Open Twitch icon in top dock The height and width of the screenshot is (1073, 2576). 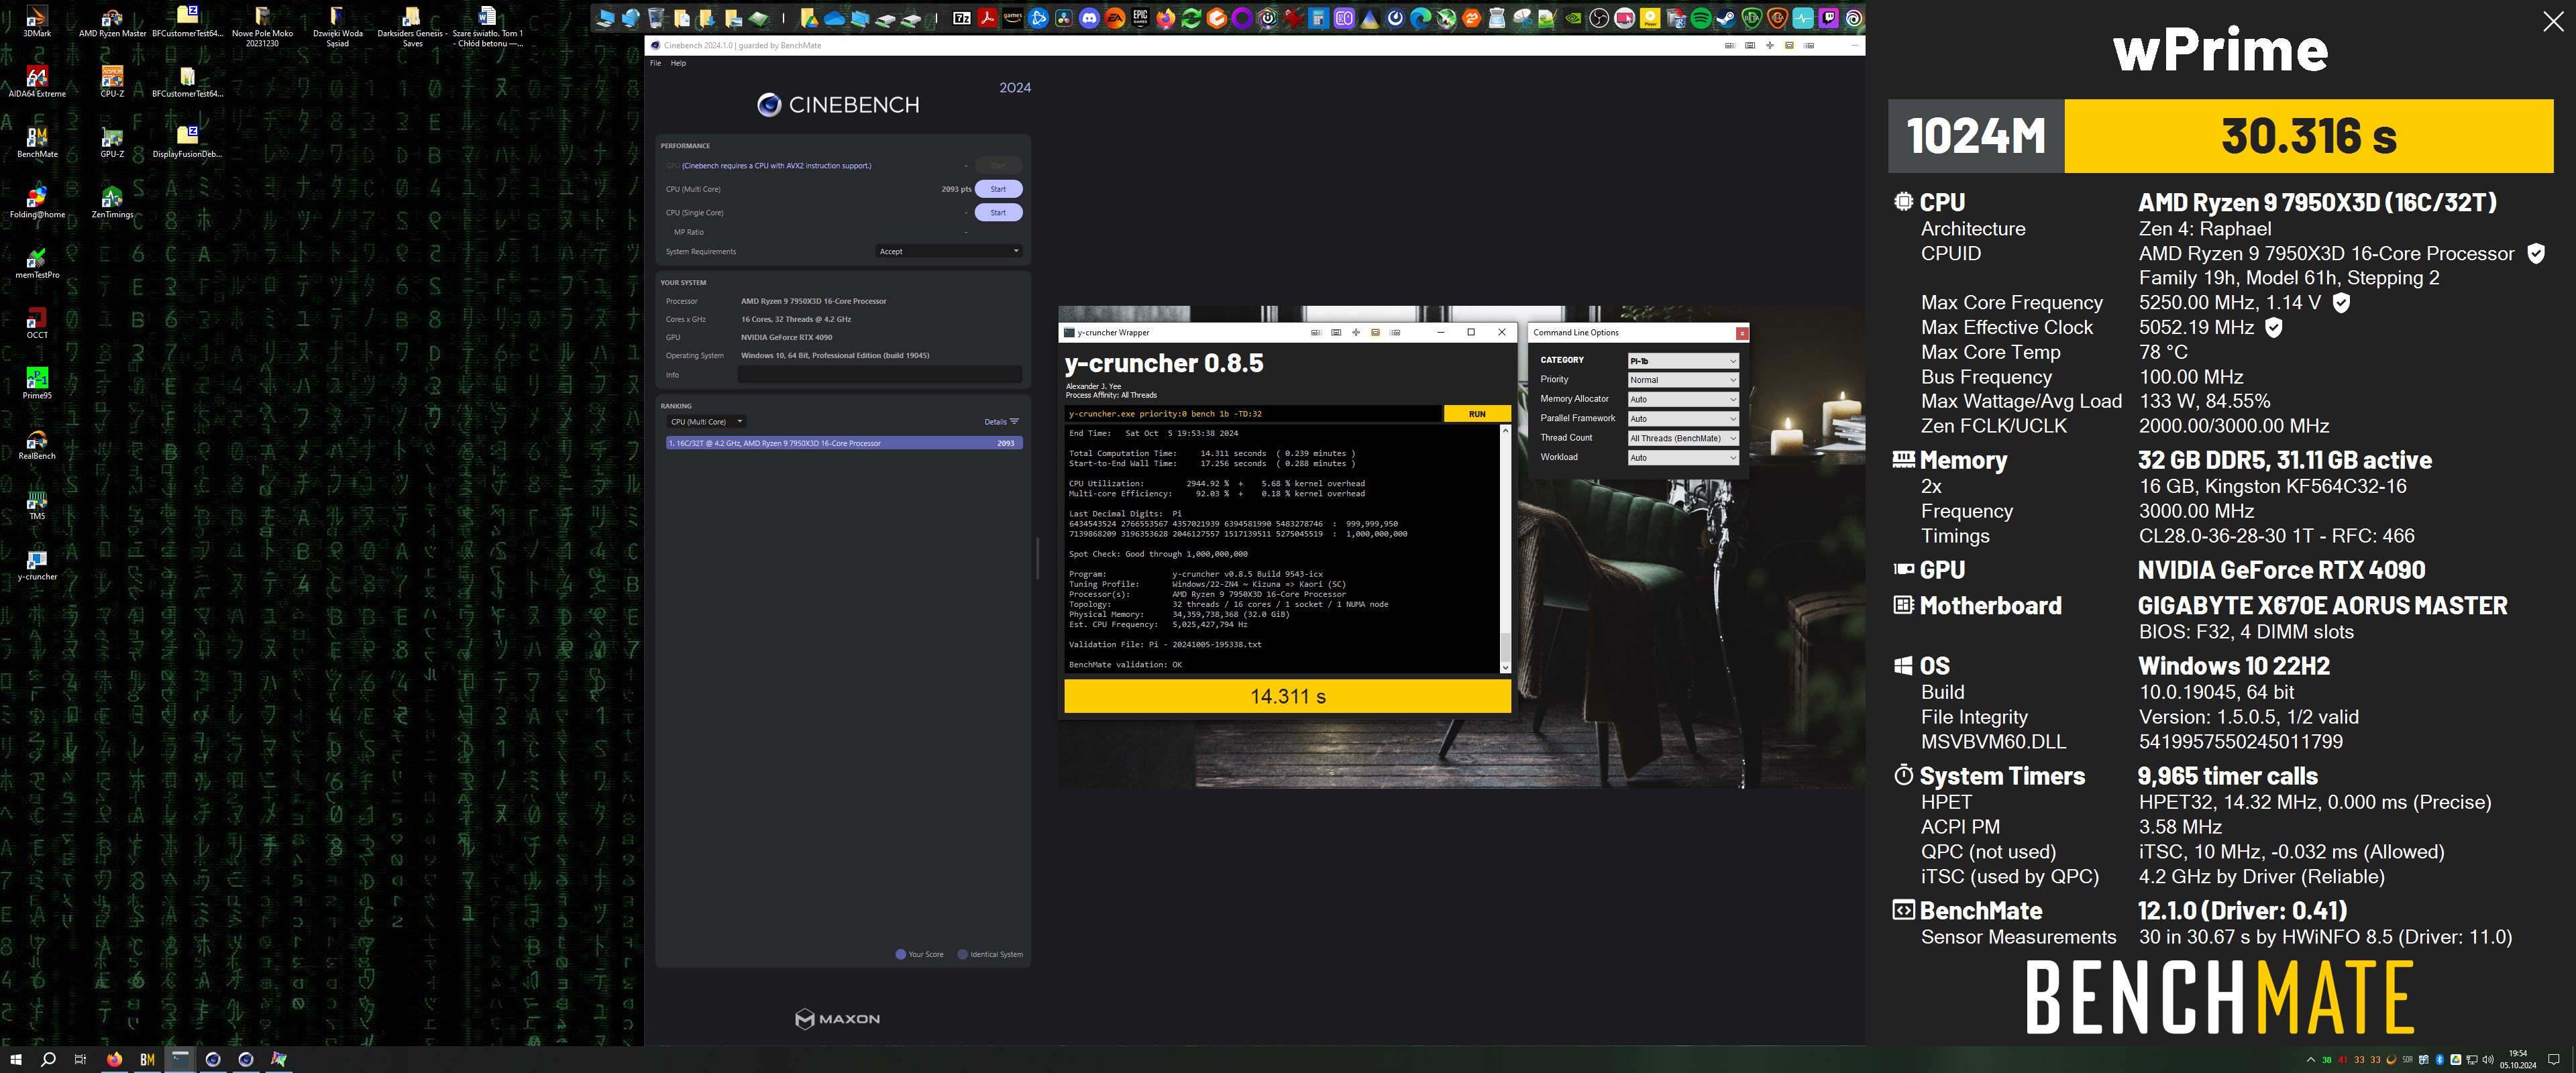tap(1829, 18)
